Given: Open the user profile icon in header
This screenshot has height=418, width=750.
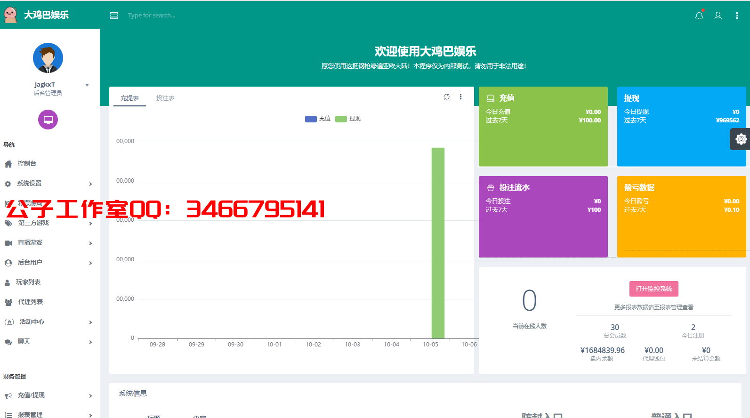Looking at the screenshot, I should 718,16.
